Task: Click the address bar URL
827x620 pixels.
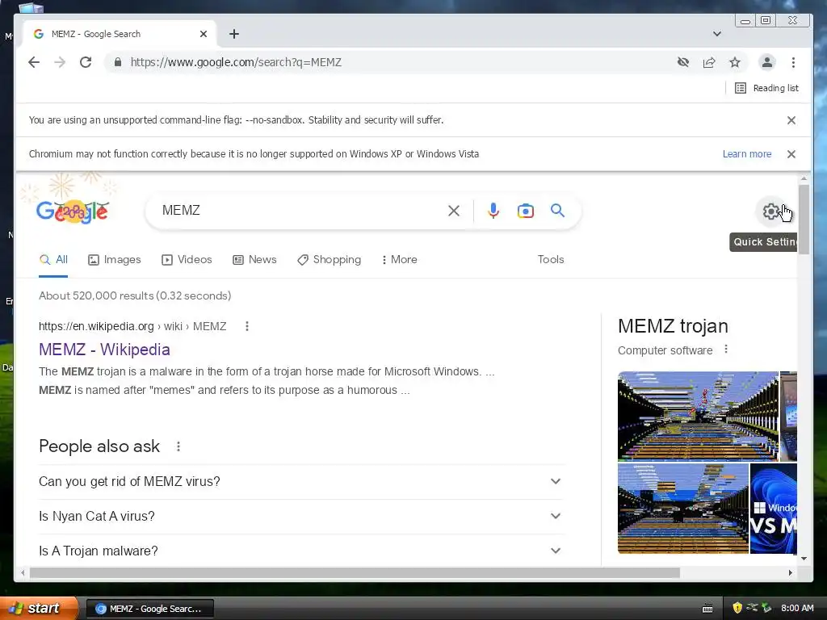Action: point(236,62)
